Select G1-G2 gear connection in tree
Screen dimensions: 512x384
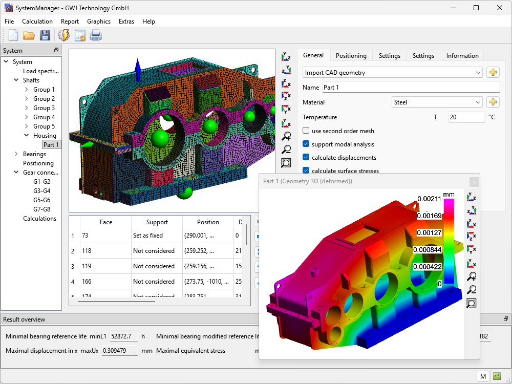(x=41, y=182)
